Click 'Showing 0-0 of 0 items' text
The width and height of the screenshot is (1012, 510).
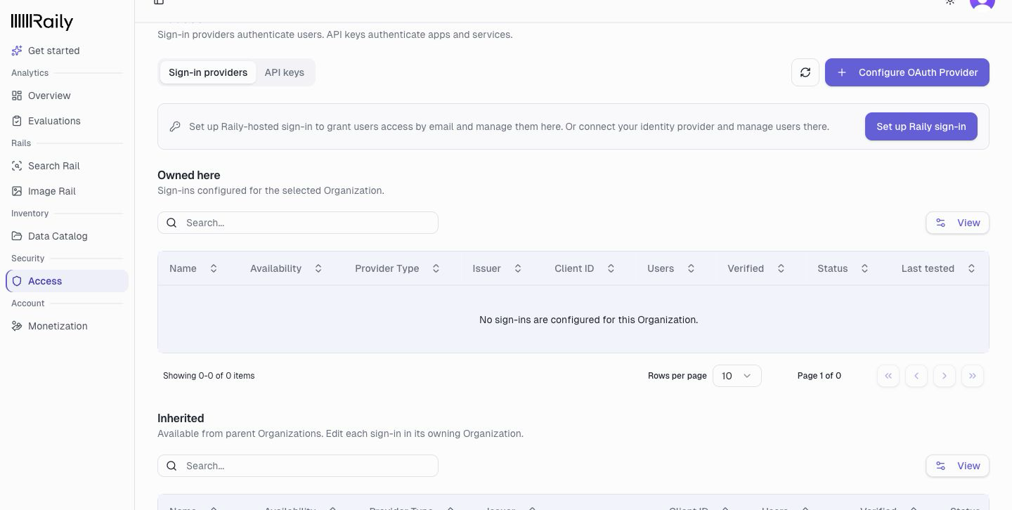[209, 376]
